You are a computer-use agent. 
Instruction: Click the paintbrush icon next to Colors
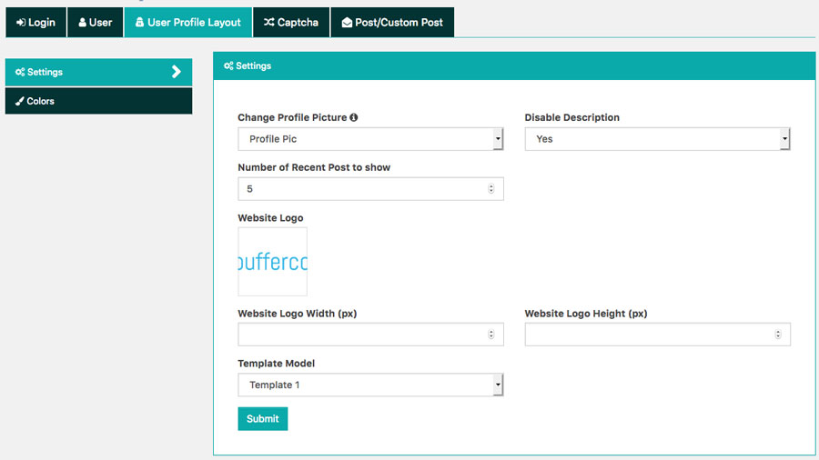click(x=20, y=101)
